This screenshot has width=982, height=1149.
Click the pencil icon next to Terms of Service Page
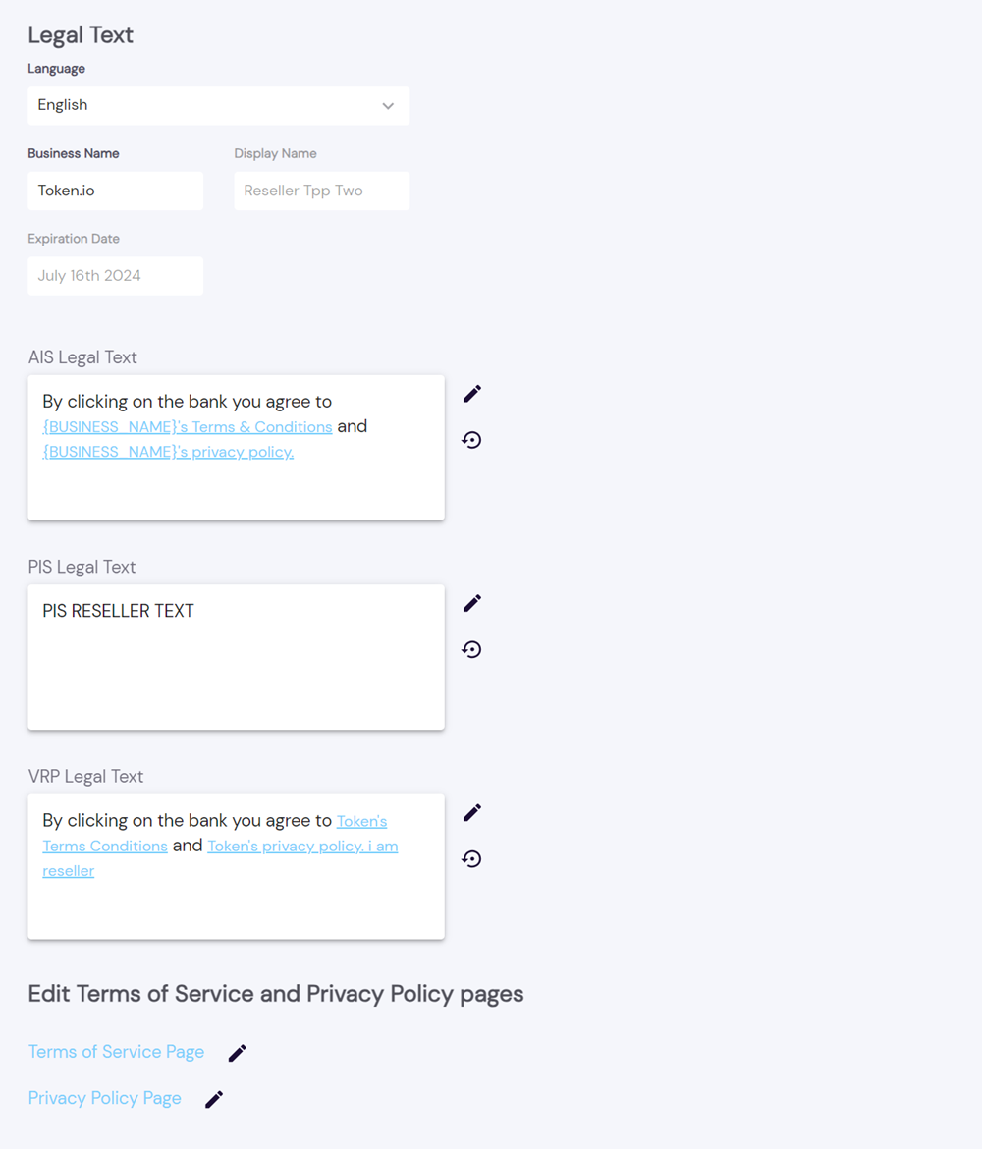pyautogui.click(x=238, y=1053)
